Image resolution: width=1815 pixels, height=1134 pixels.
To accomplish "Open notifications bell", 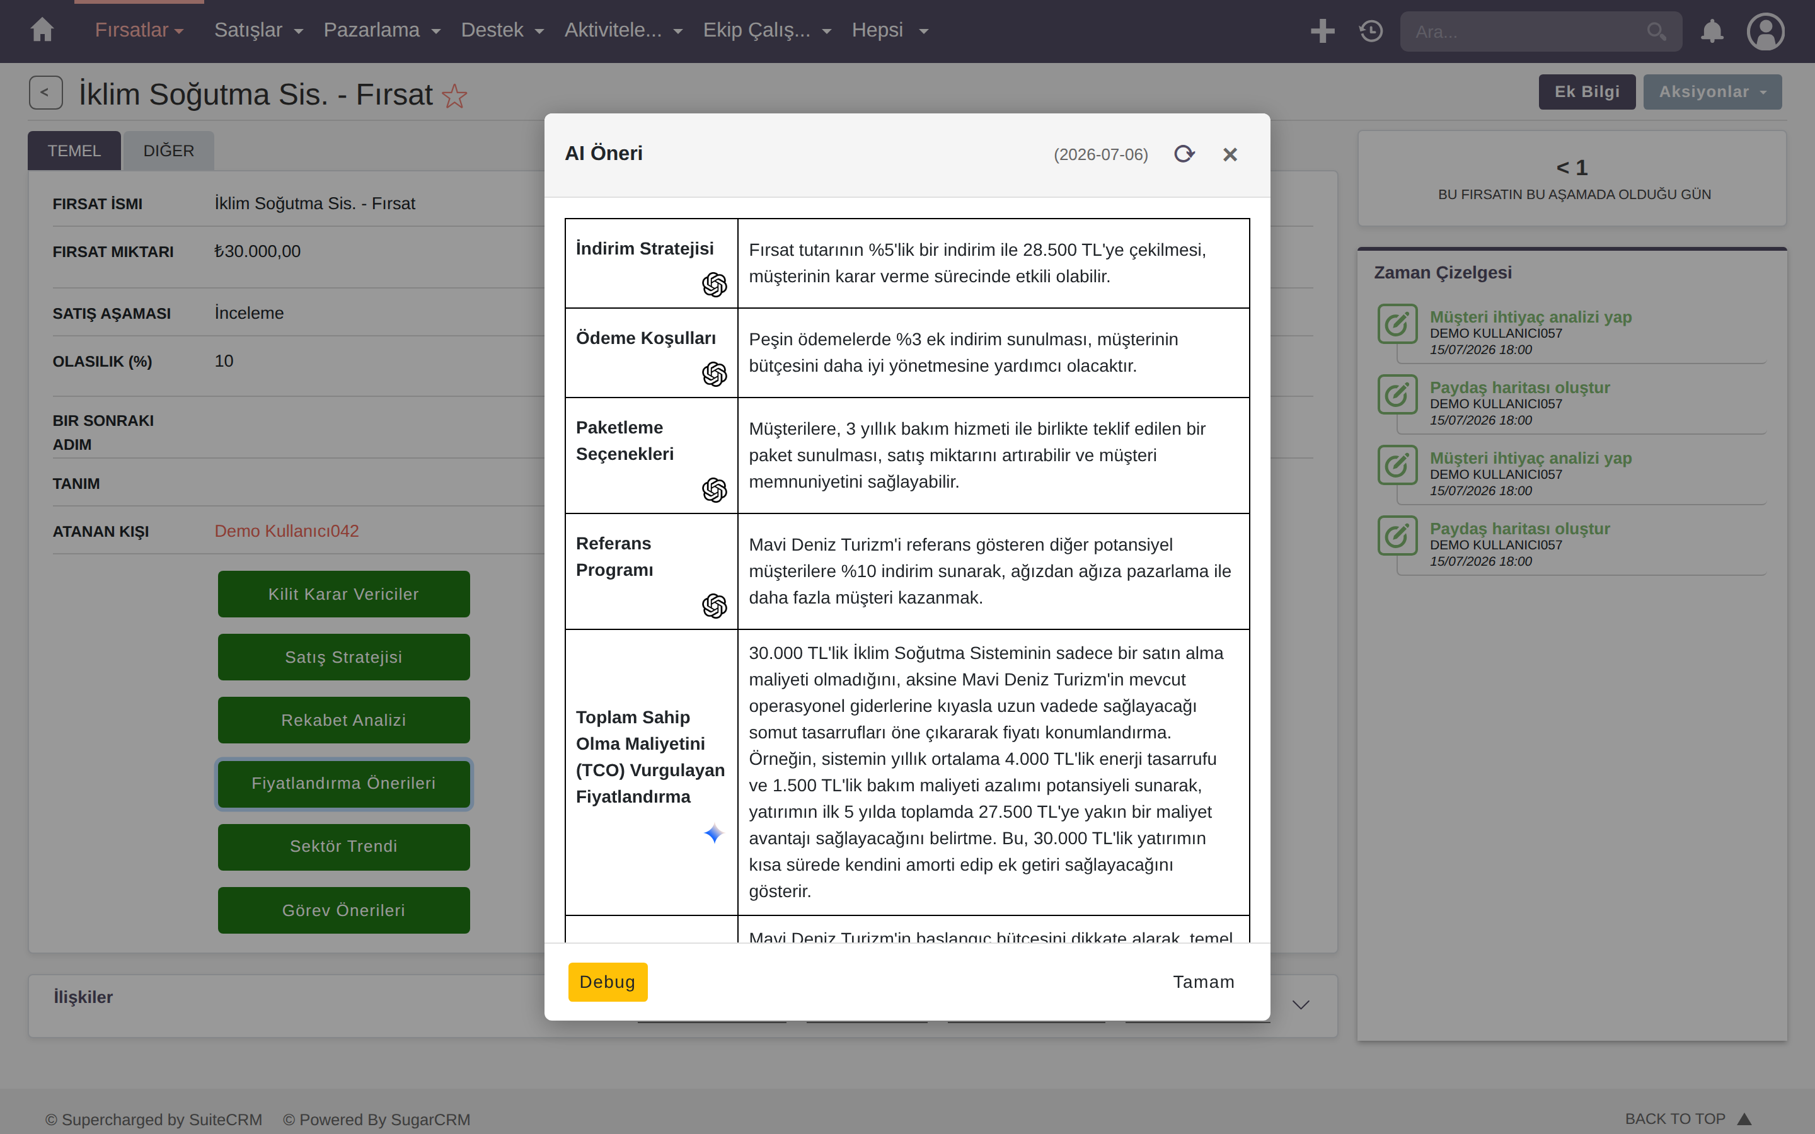I will [1712, 31].
